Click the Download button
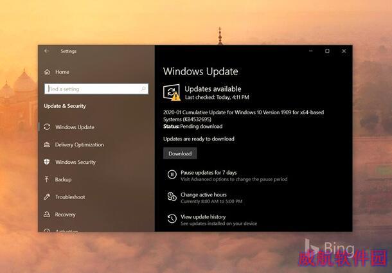Viewport: 392px width, 273px height. pos(180,154)
